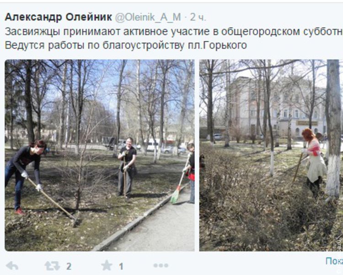Click the white-painted tree trunk in right photo
Screen dimensions: 343x275
point(333,129)
